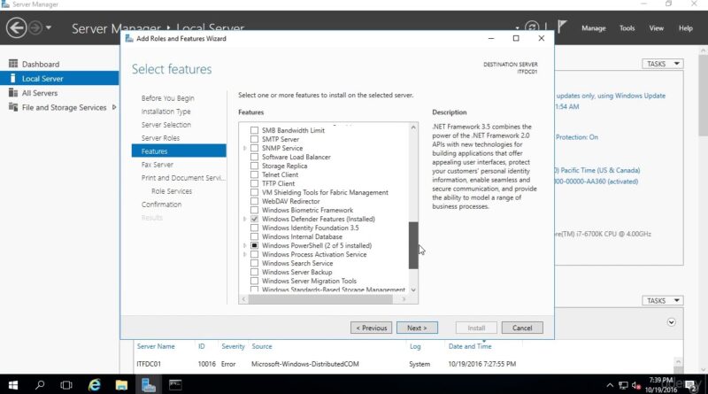
Task: Check the SMTP Server feature
Action: (x=254, y=139)
